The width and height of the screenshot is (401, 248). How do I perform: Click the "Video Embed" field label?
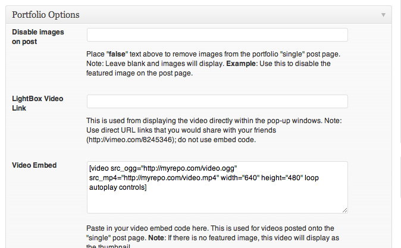click(34, 165)
